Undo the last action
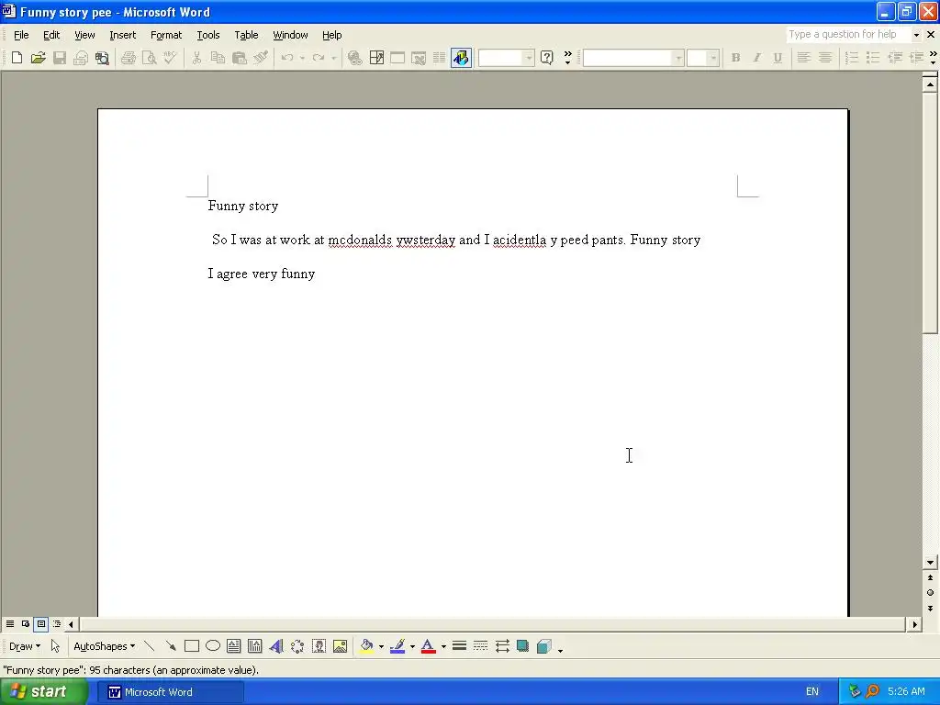This screenshot has width=940, height=705. pos(287,58)
